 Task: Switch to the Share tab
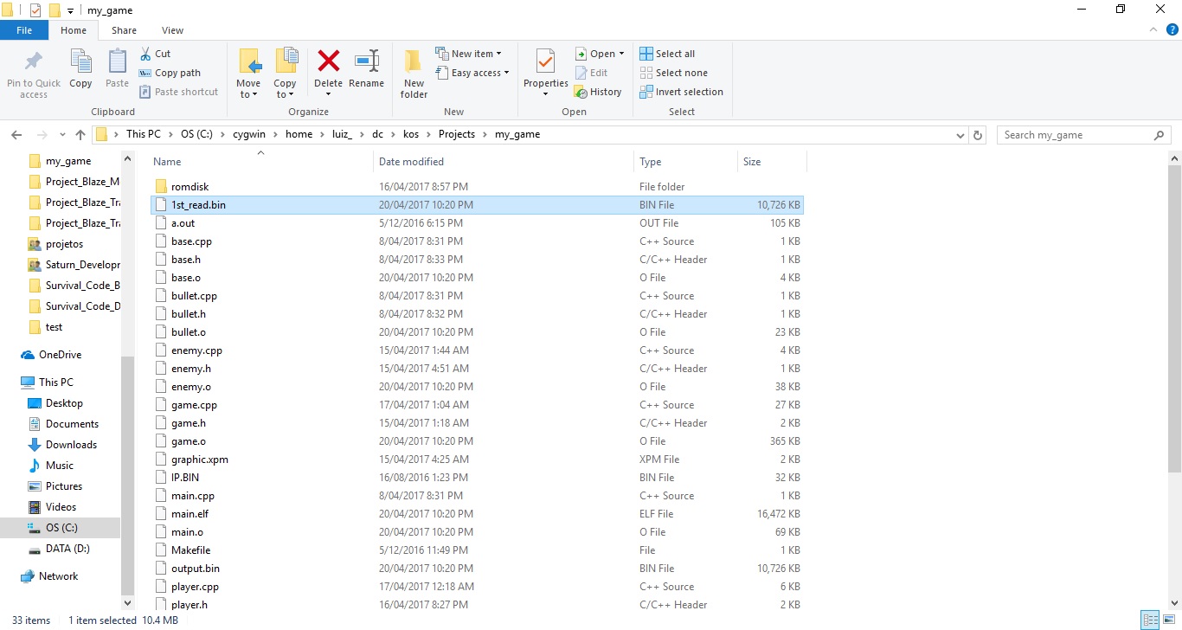(x=124, y=30)
